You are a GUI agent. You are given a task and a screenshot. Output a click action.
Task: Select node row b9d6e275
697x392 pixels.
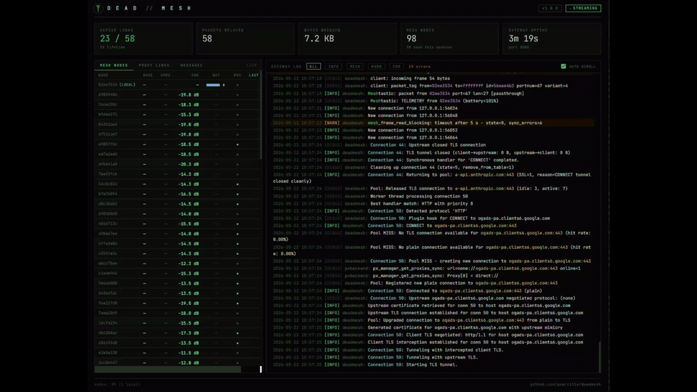coord(177,115)
